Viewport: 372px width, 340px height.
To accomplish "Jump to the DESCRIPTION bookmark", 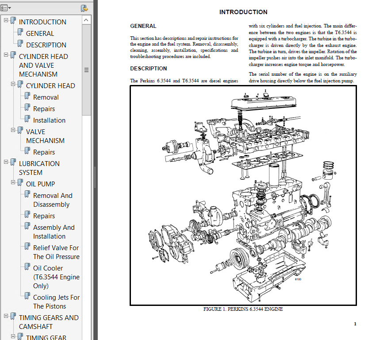I will [x=46, y=45].
